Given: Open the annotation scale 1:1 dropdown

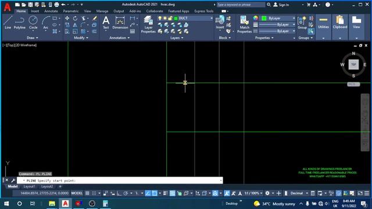Looking at the screenshot, I should coord(253,193).
